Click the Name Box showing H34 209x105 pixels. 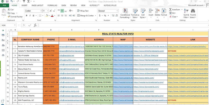[8, 25]
